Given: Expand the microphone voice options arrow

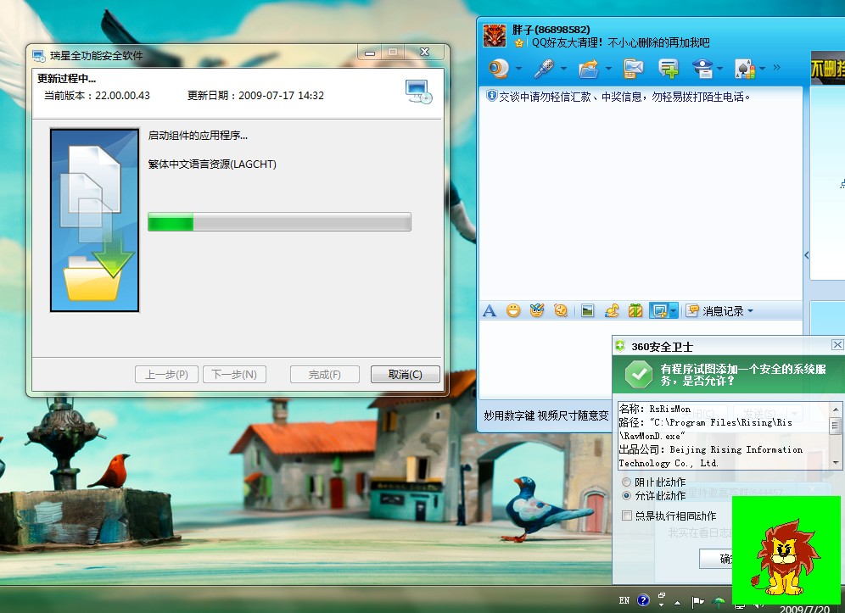Looking at the screenshot, I should (563, 69).
